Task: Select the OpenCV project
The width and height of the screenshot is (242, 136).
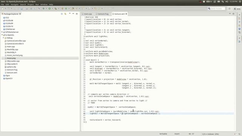Action: point(9,79)
